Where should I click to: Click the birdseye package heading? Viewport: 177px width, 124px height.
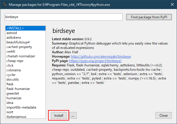coord(64,31)
